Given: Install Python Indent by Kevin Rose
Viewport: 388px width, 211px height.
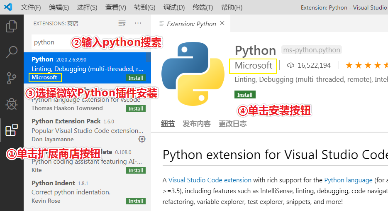Looking at the screenshot, I should point(136,201).
